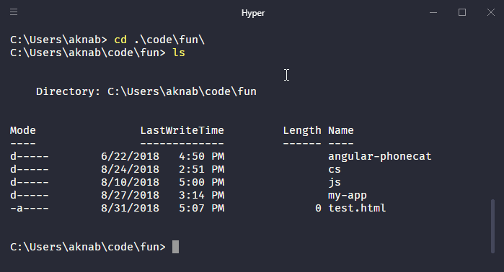This screenshot has height=272, width=504.
Task: Click the time '4:50 PM'
Action: [202, 156]
